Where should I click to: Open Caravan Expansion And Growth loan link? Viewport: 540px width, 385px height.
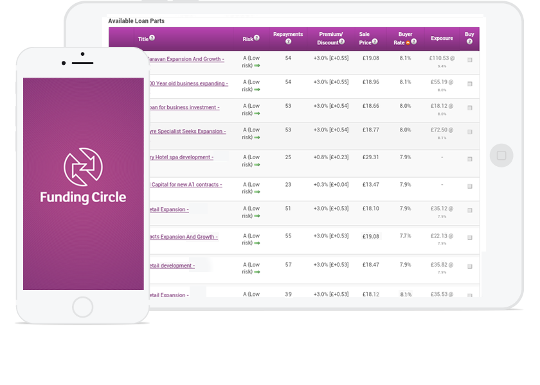[186, 59]
